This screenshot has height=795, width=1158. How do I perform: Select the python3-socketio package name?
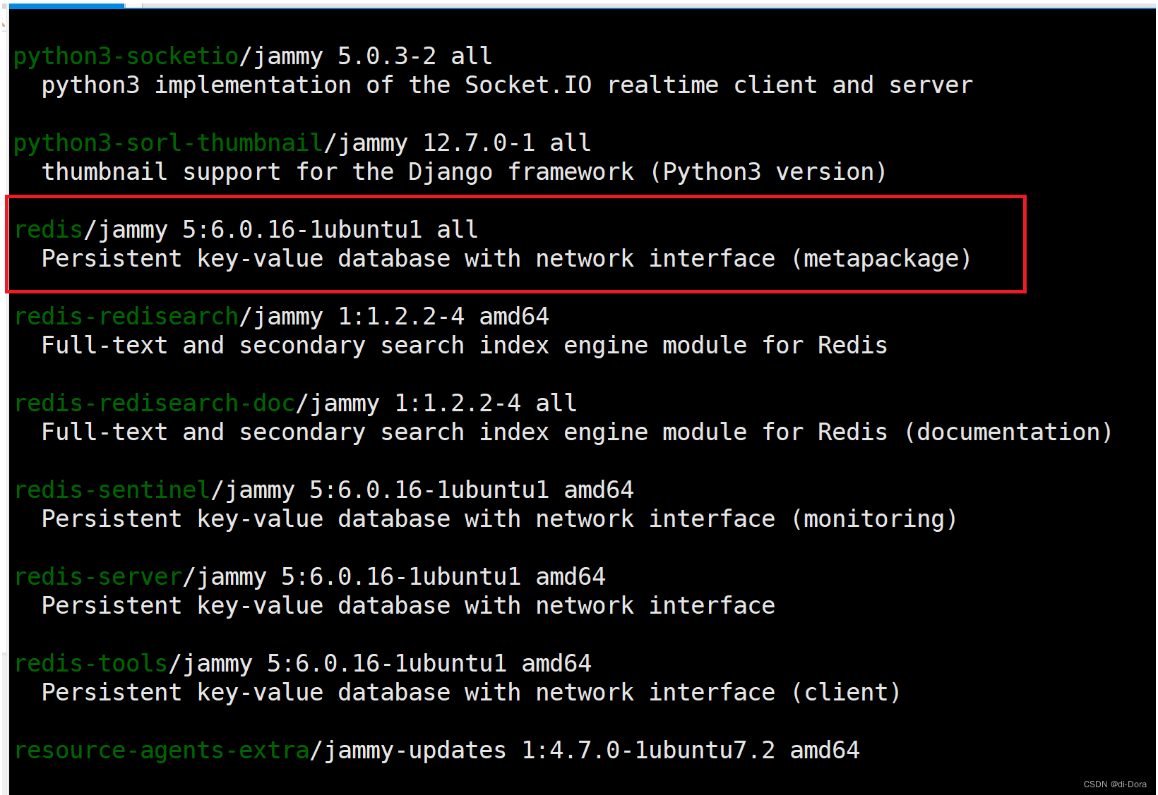point(126,56)
